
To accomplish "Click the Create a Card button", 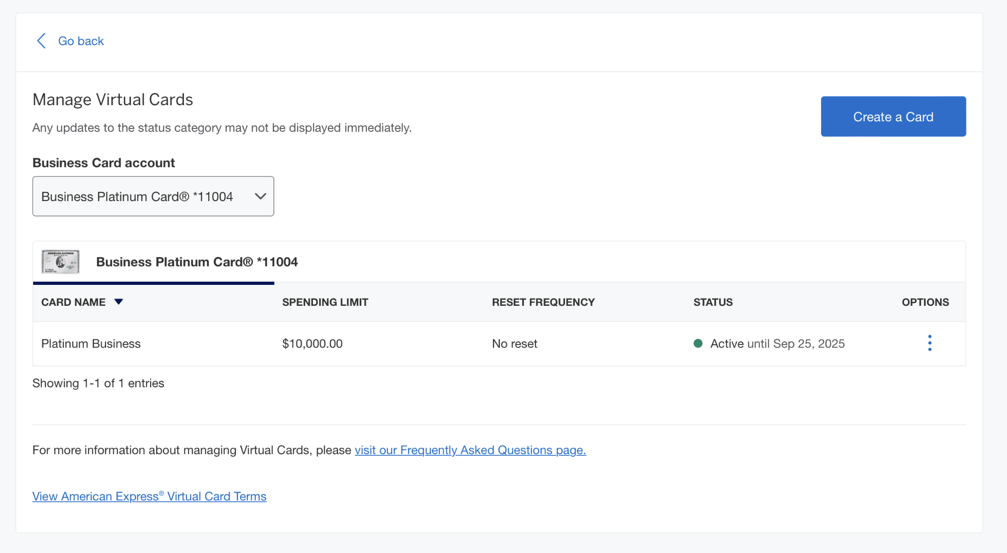I will coord(893,116).
